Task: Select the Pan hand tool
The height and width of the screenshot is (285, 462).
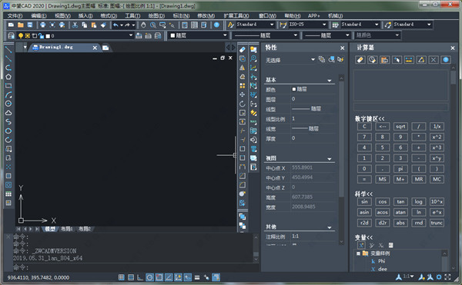Action: [x=143, y=25]
